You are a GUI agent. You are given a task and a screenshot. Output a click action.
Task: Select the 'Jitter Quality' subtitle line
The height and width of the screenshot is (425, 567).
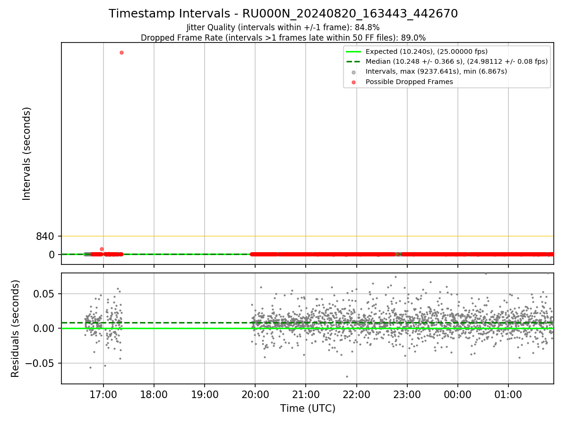coord(283,27)
